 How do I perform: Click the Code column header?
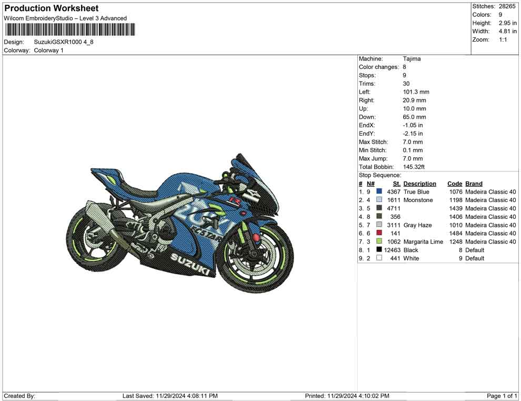click(x=455, y=184)
